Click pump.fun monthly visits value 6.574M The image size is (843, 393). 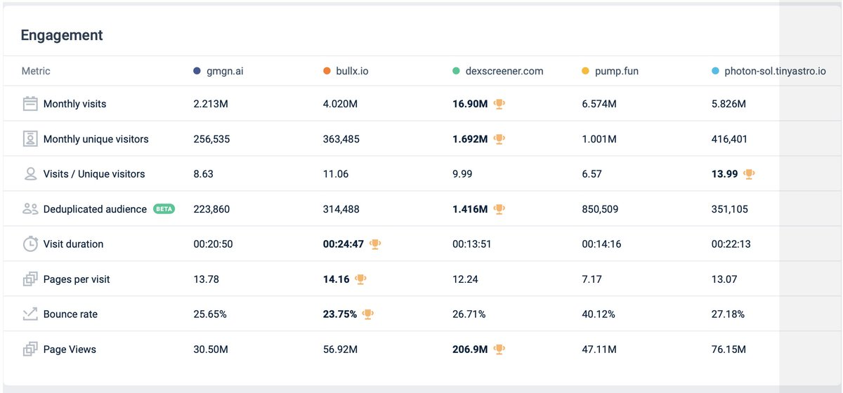pos(599,104)
